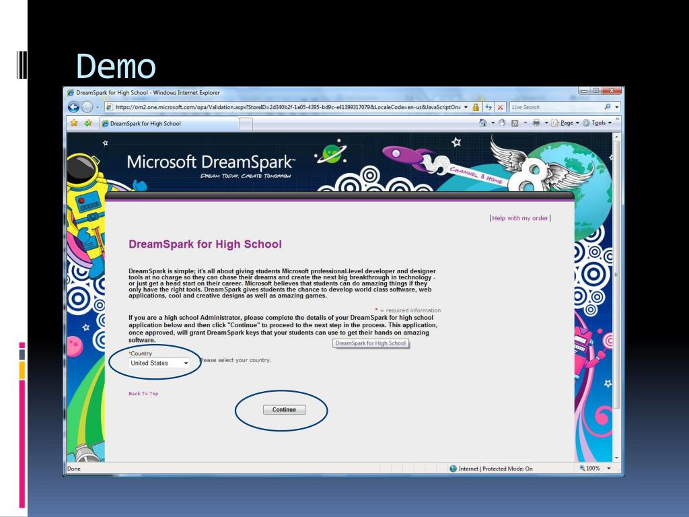
Task: Open the Tools menu
Action: click(597, 123)
